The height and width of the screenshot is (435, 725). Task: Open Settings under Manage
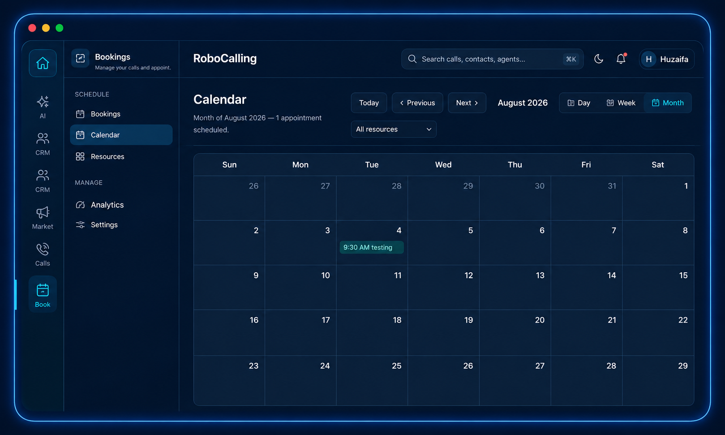[121, 225]
